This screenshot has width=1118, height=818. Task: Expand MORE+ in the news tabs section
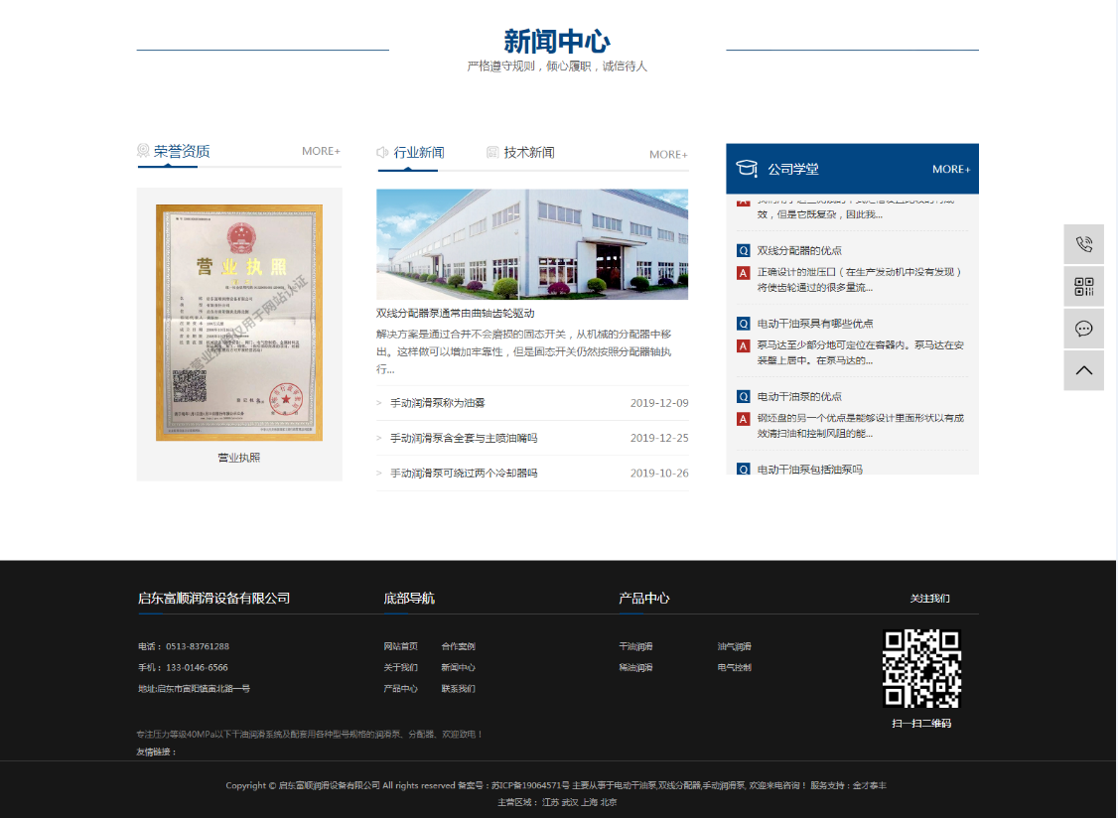coord(668,154)
